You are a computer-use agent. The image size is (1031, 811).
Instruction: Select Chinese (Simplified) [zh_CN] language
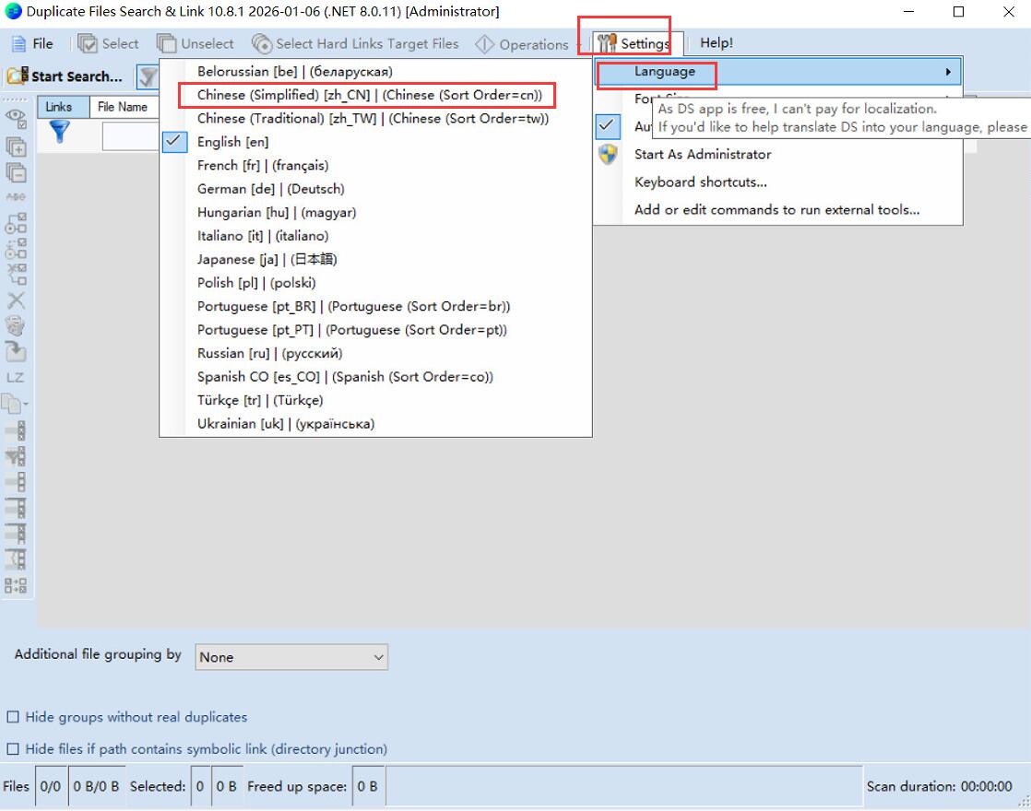pyautogui.click(x=375, y=95)
